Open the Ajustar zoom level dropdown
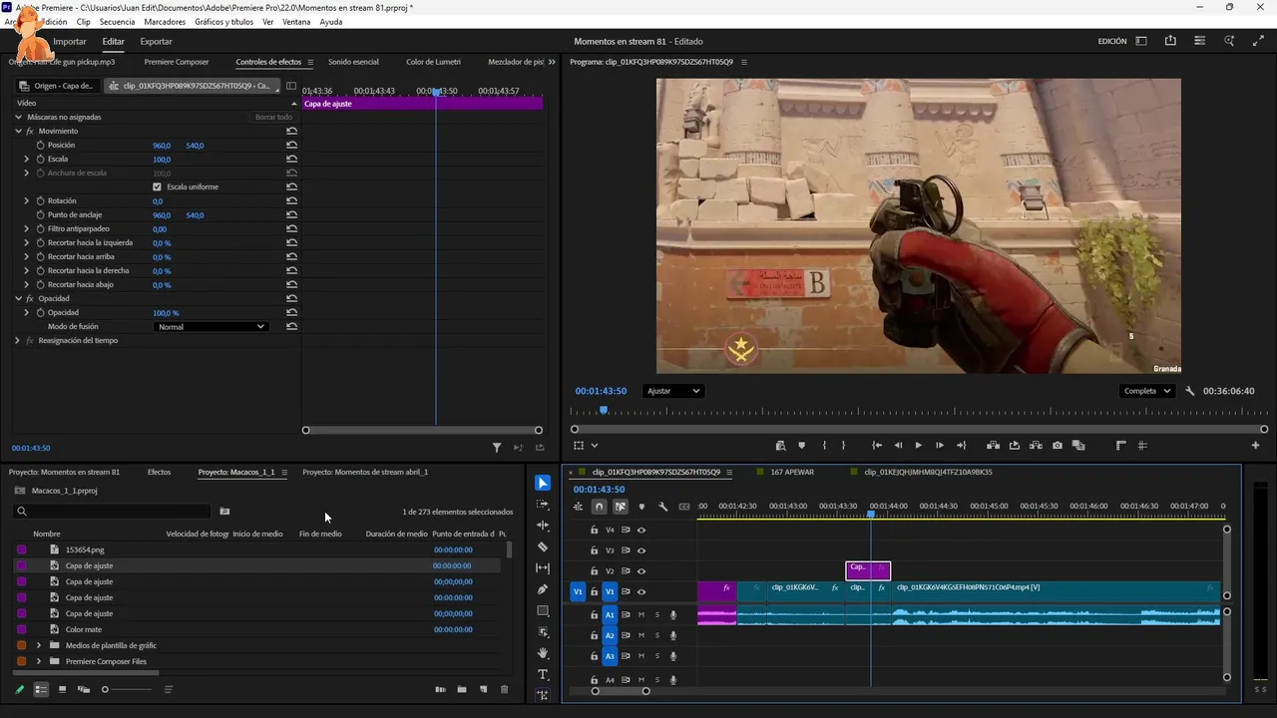This screenshot has width=1277, height=718. pyautogui.click(x=672, y=391)
